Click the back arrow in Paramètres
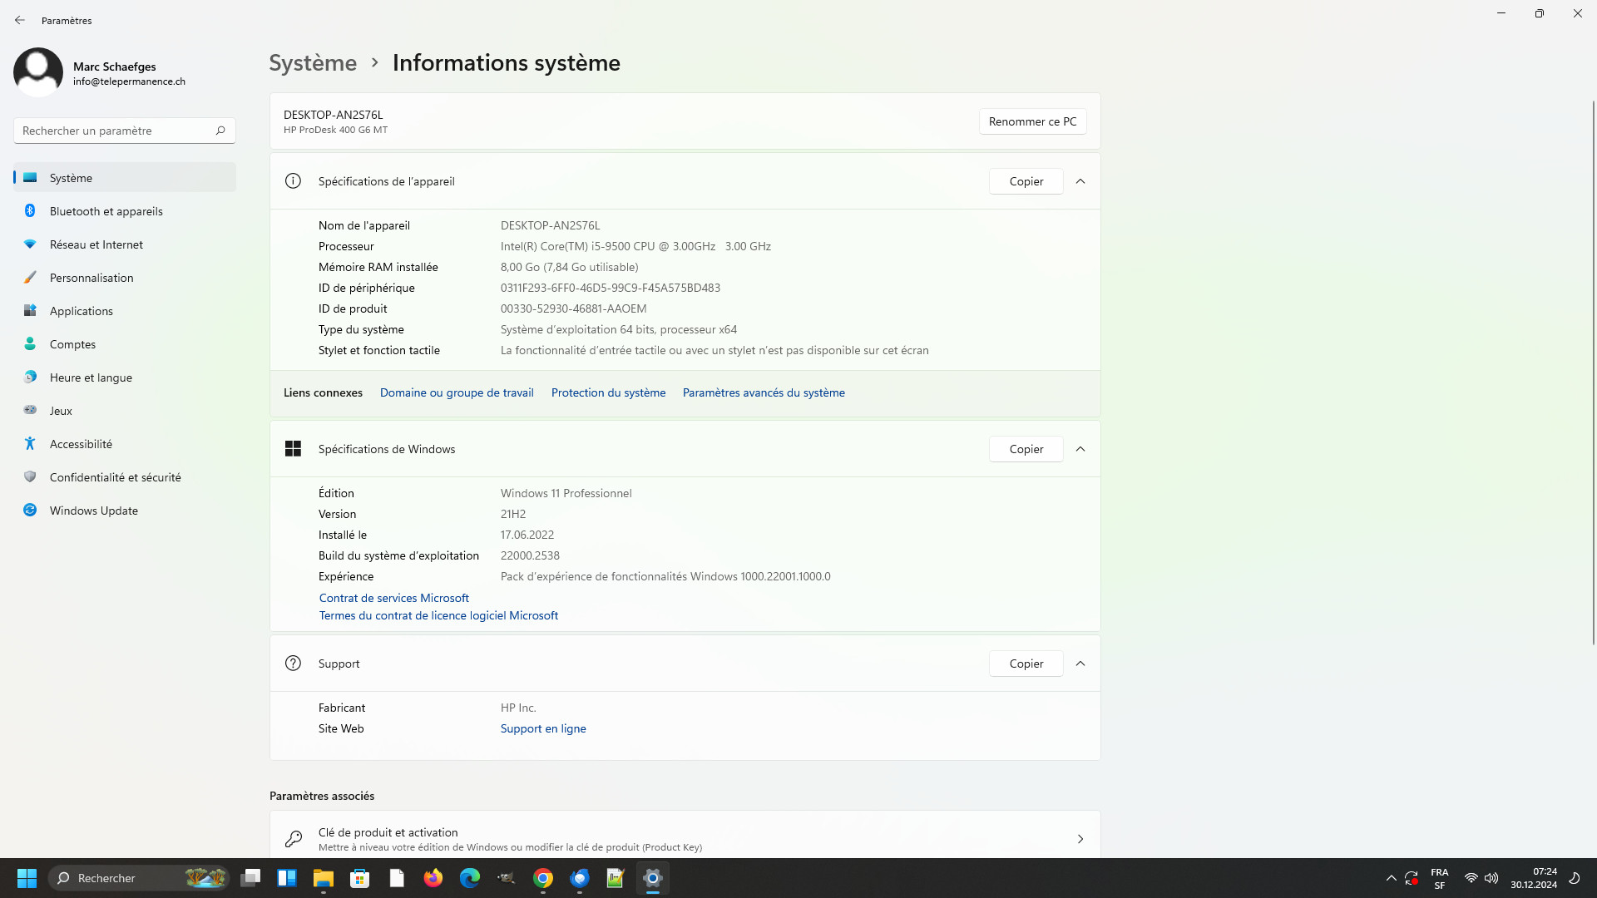Image resolution: width=1597 pixels, height=898 pixels. (x=20, y=20)
